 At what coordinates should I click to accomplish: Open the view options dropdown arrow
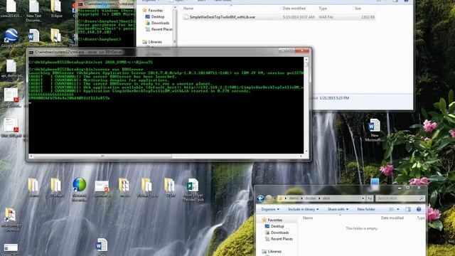(398, 209)
